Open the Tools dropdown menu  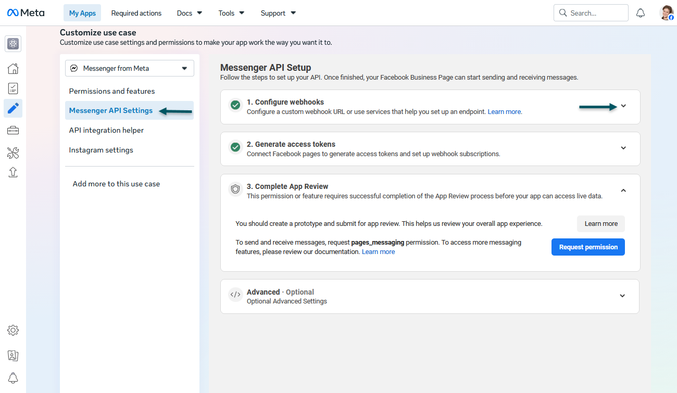231,13
